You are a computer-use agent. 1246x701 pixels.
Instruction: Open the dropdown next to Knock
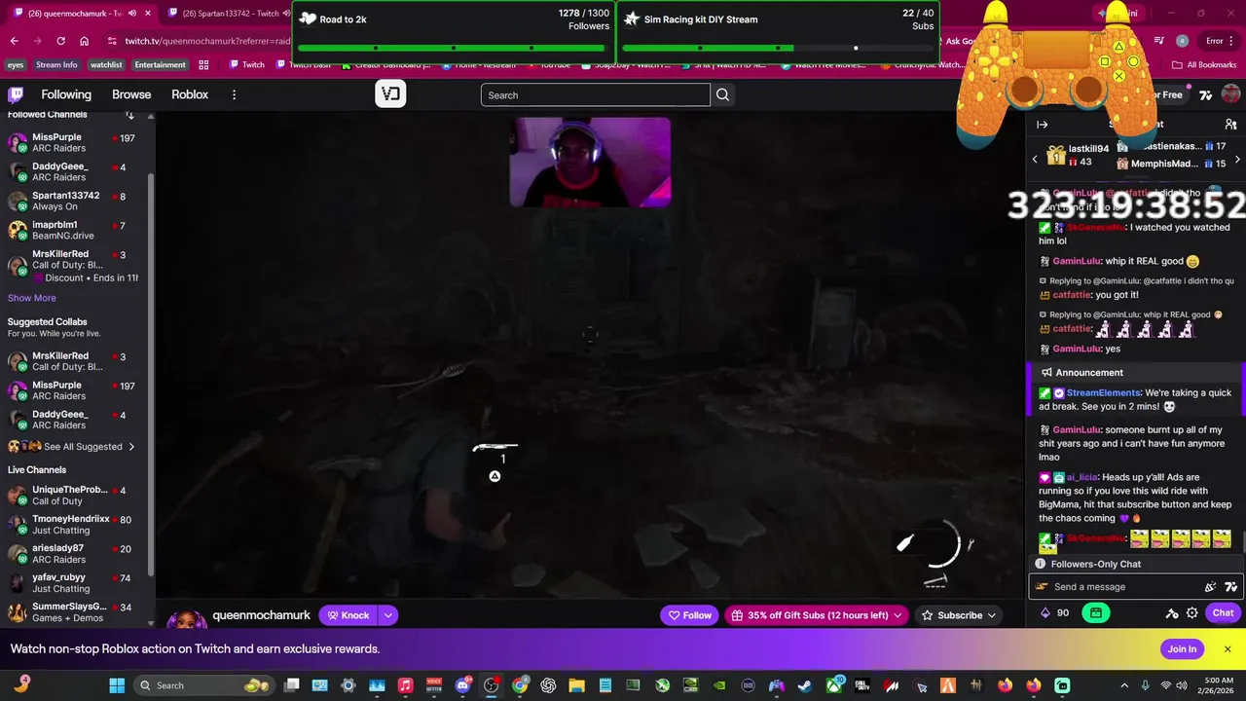[x=387, y=615]
